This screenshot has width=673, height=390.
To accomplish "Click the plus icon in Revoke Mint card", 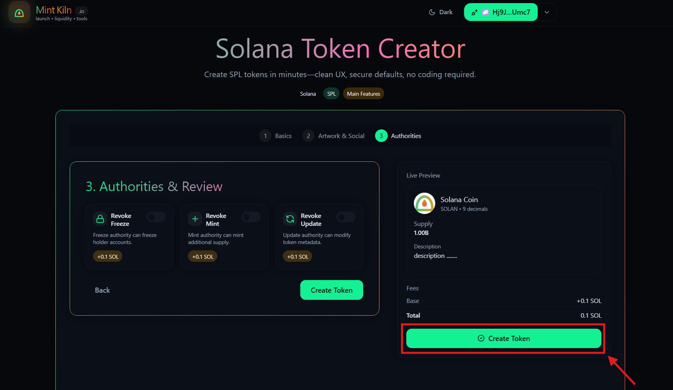I will [195, 219].
